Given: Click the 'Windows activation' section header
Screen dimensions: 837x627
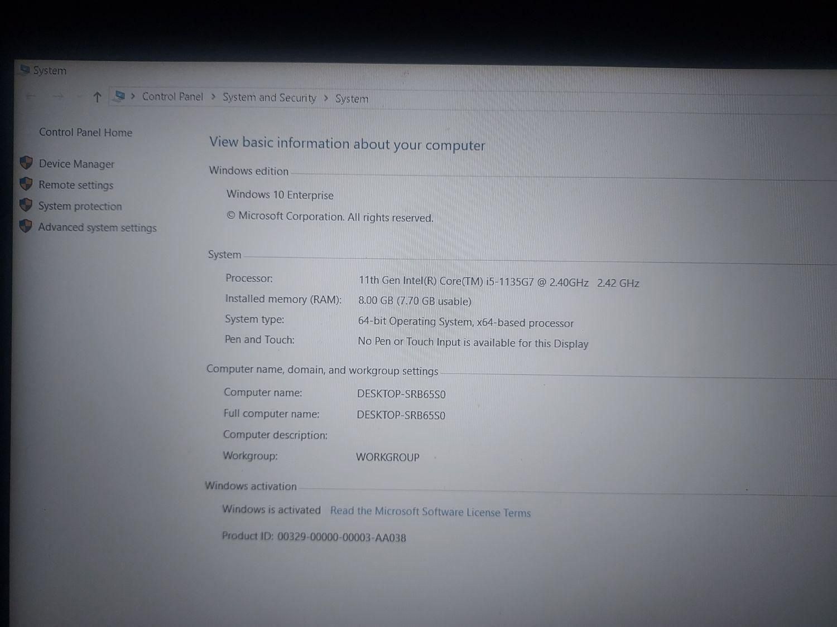Looking at the screenshot, I should (x=251, y=486).
